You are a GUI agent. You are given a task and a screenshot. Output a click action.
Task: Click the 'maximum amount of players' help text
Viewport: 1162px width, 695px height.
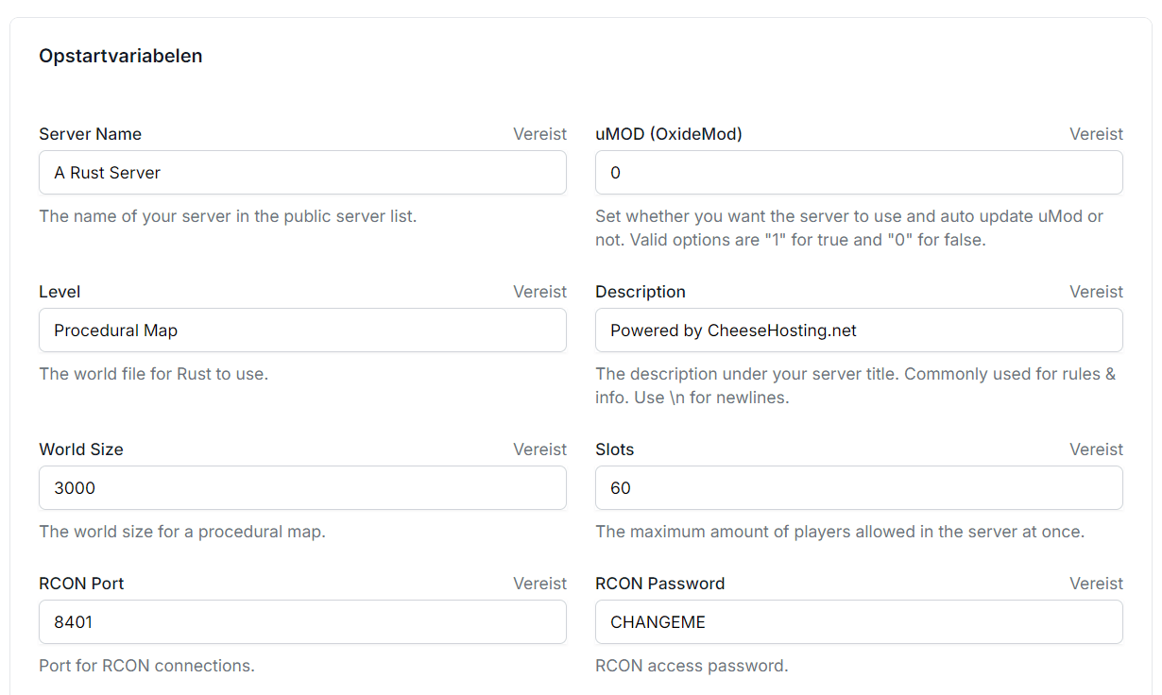point(839,532)
